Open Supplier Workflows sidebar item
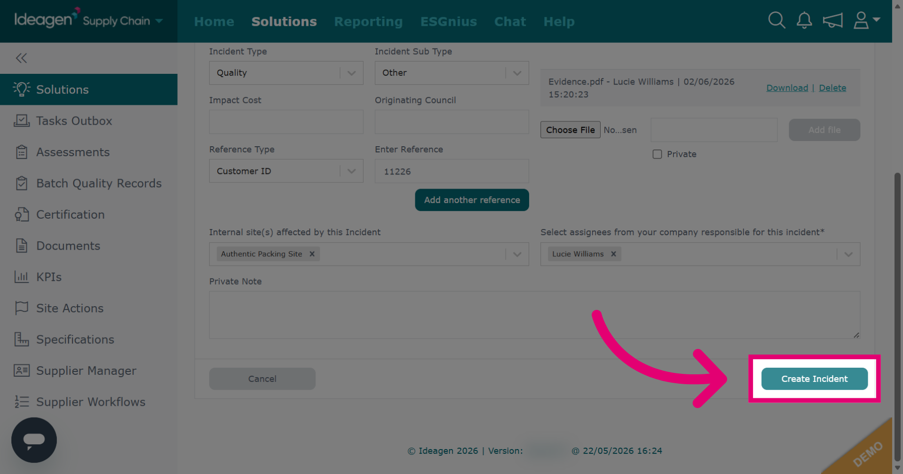 click(89, 402)
